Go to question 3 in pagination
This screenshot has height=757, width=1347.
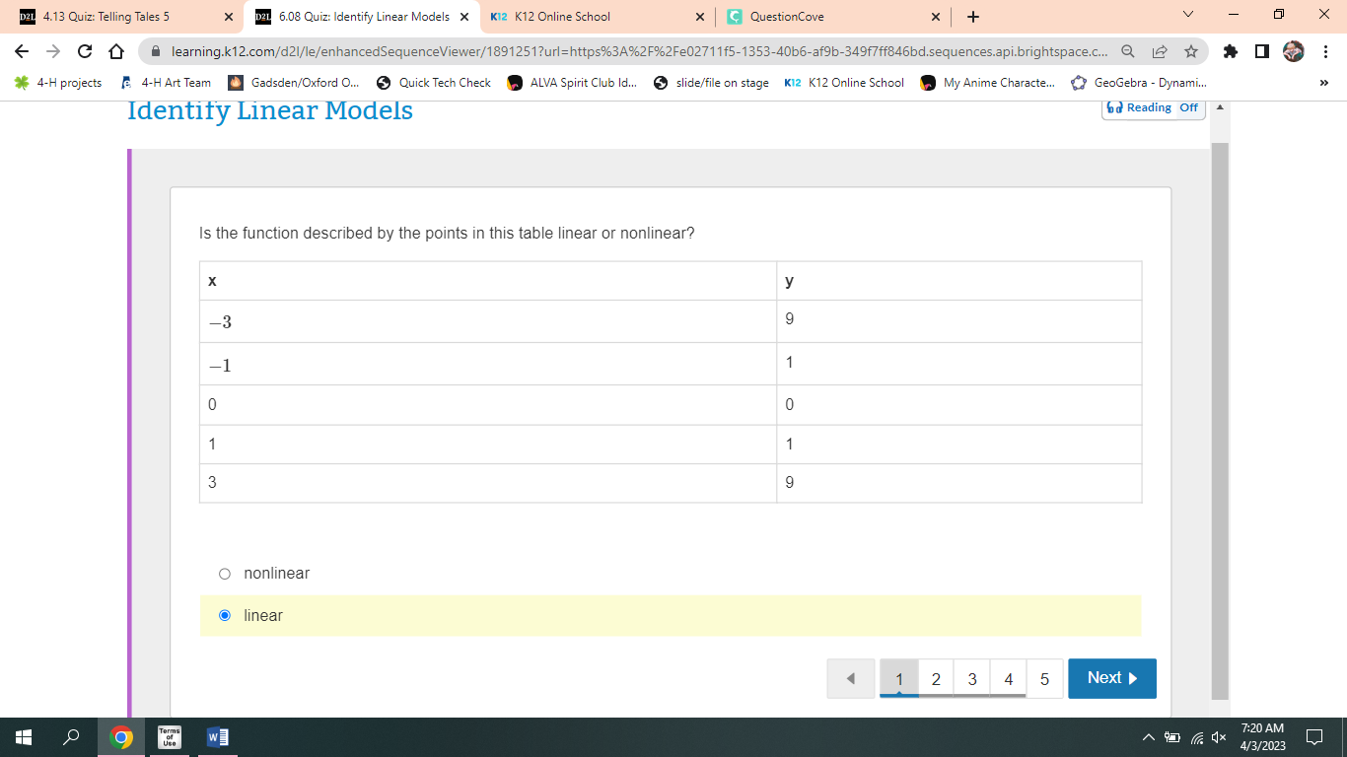972,678
